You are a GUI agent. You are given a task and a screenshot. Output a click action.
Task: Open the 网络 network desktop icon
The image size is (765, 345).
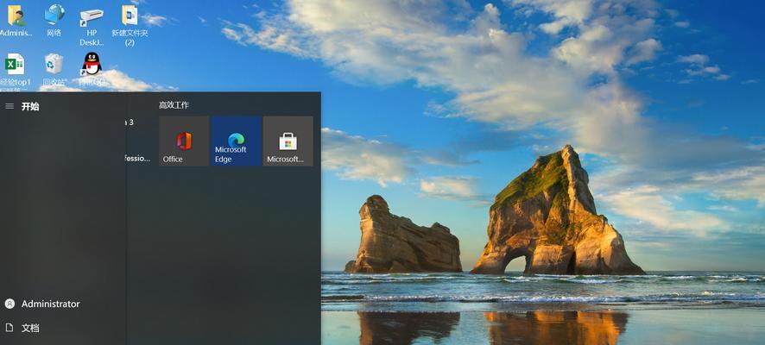point(54,21)
